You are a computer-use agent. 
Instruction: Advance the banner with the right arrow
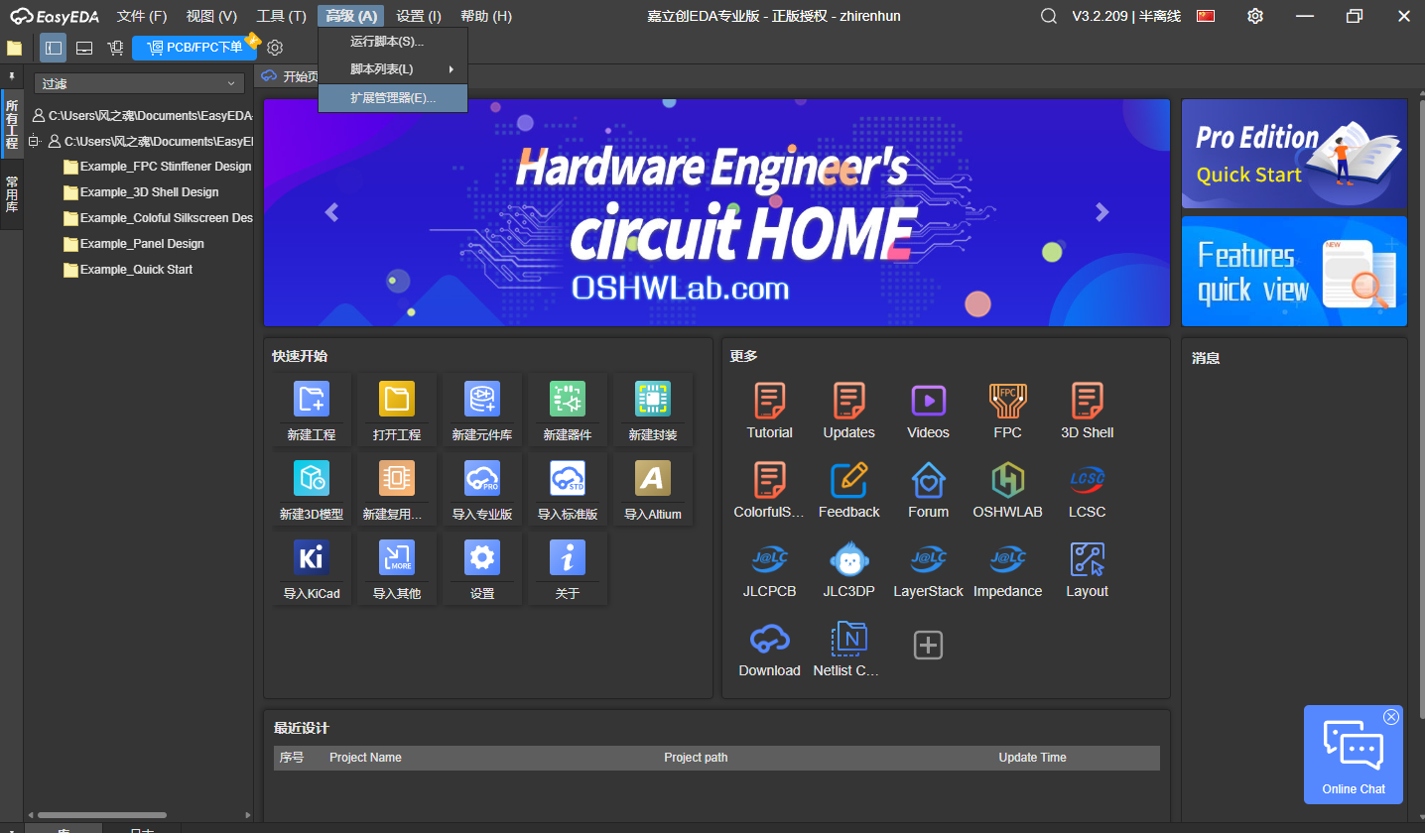pos(1101,211)
